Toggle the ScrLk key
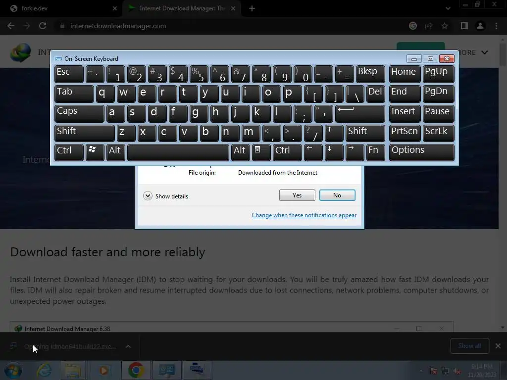This screenshot has height=380, width=507. tap(438, 133)
